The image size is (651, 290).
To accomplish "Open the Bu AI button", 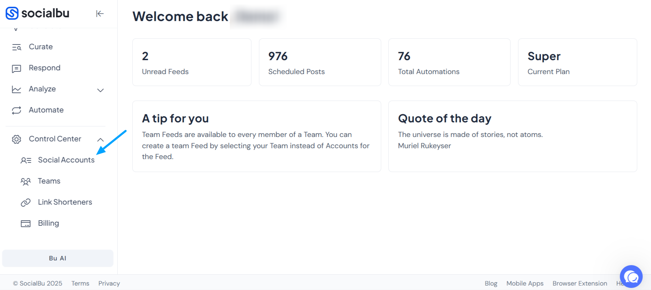I will pos(58,258).
